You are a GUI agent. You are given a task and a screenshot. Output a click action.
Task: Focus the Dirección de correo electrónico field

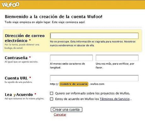pyautogui.click(x=94, y=36)
